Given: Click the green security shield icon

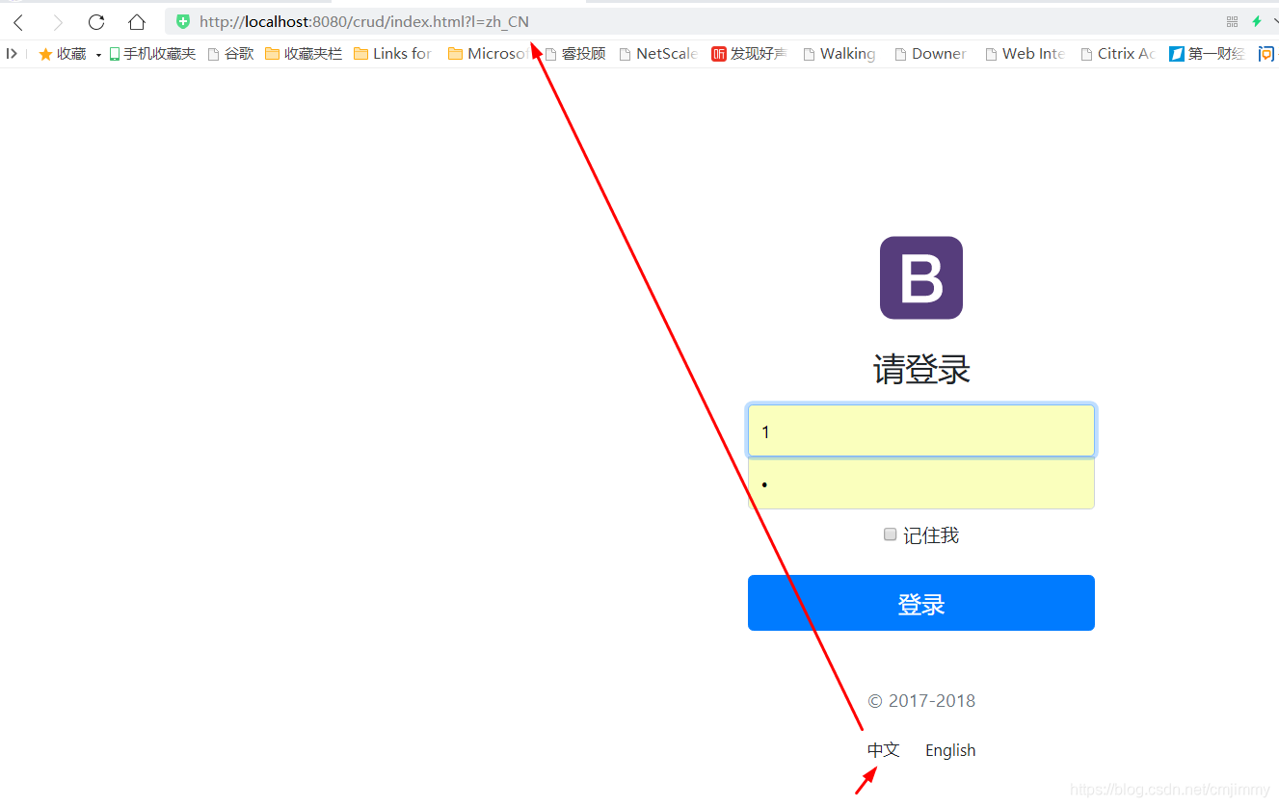Looking at the screenshot, I should (183, 22).
